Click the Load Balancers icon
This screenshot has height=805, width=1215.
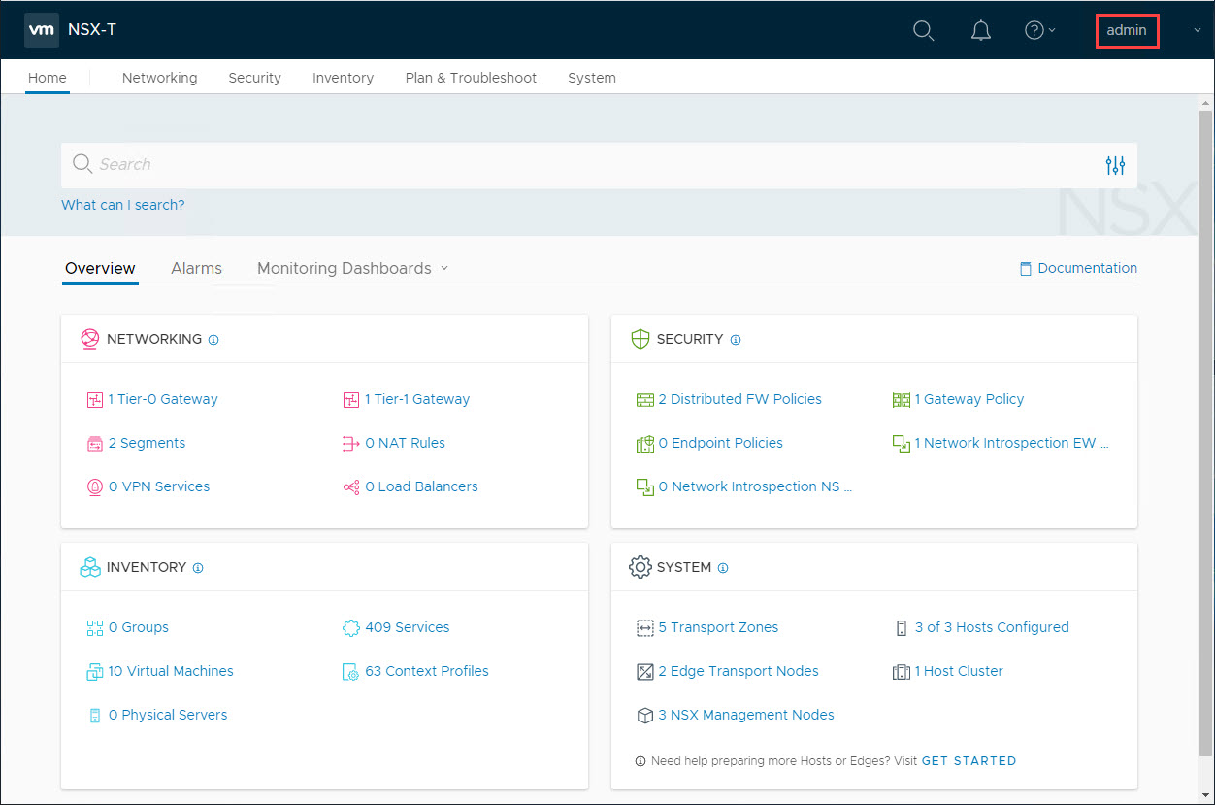coord(351,487)
